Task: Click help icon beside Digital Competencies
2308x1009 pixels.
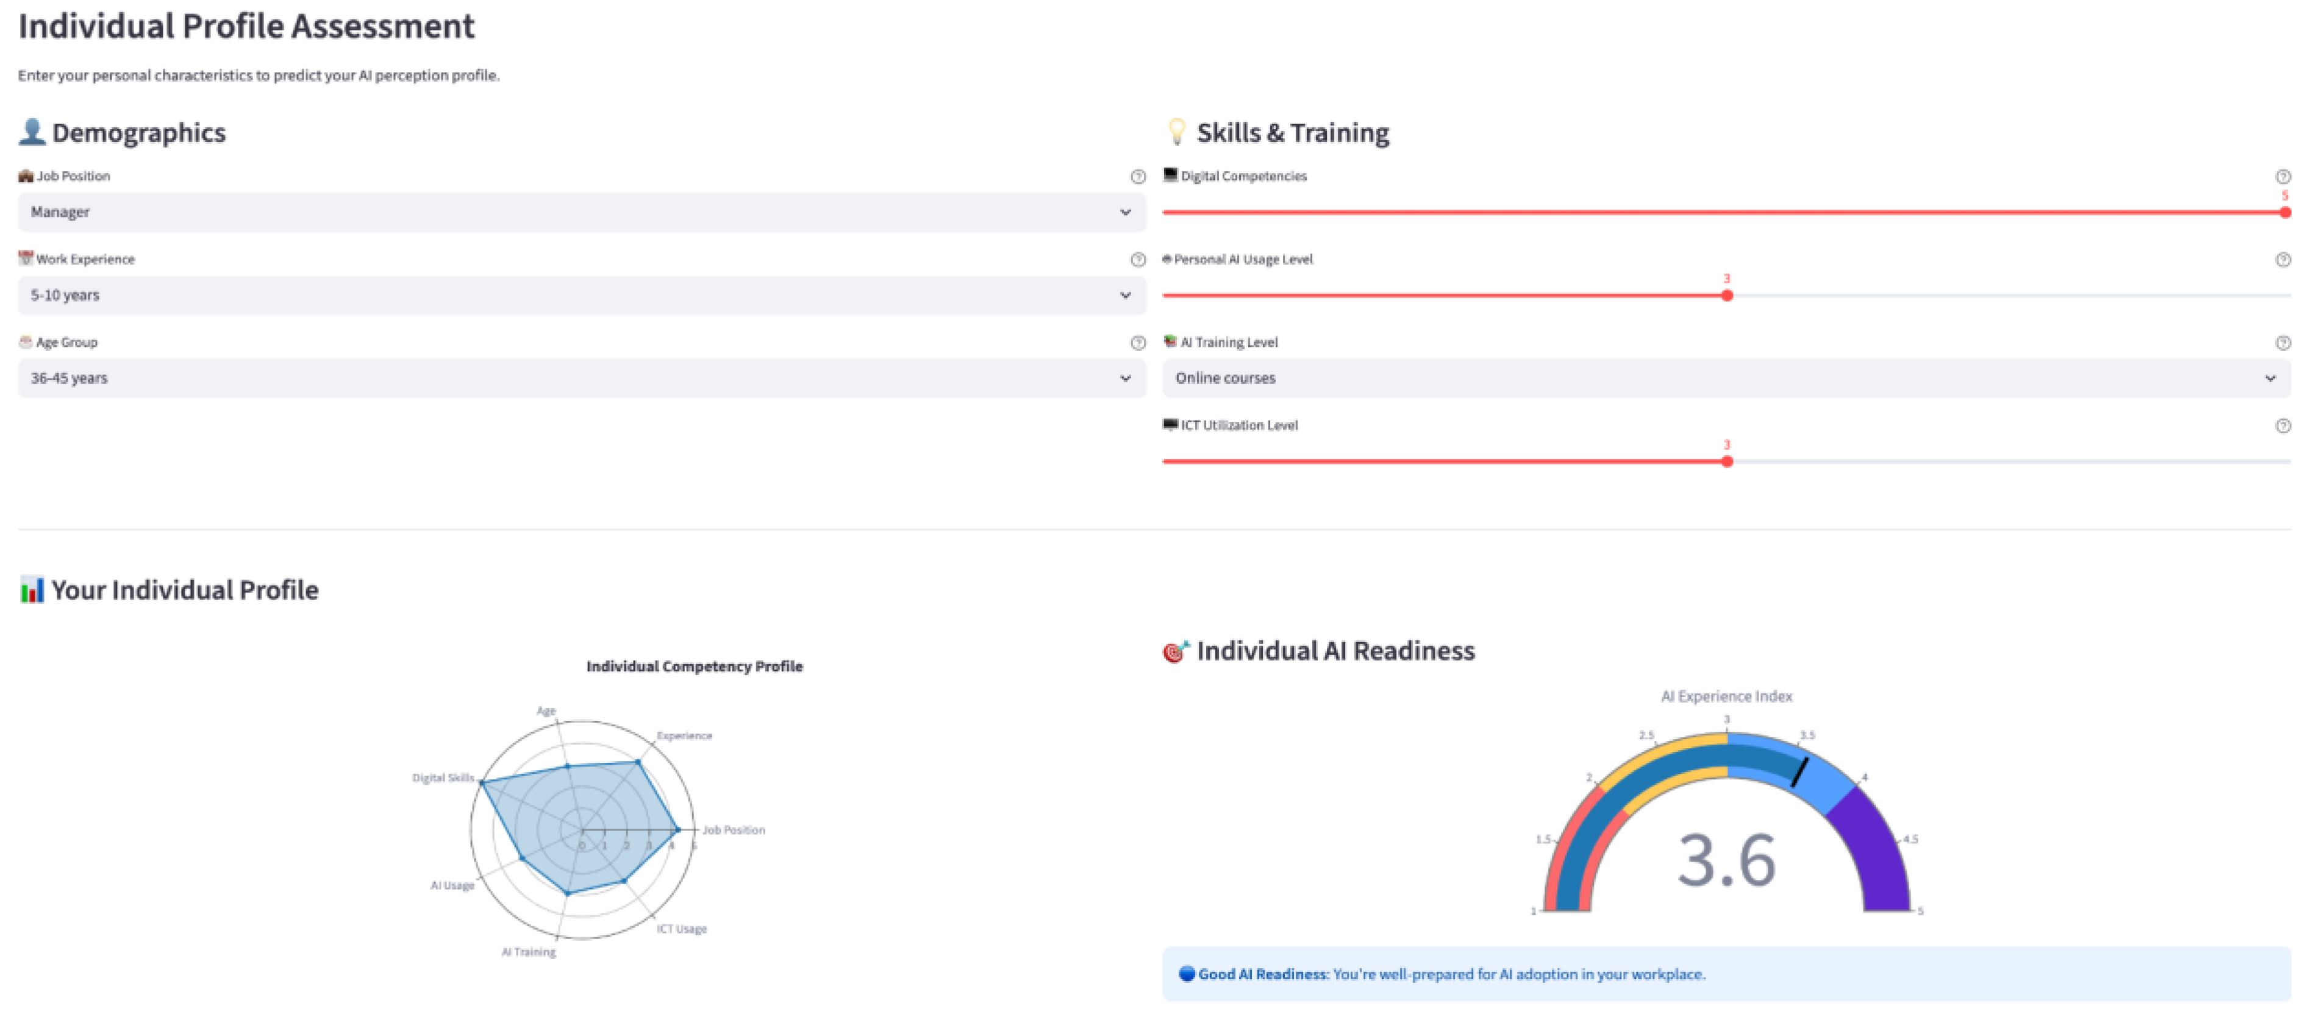Action: (2283, 176)
